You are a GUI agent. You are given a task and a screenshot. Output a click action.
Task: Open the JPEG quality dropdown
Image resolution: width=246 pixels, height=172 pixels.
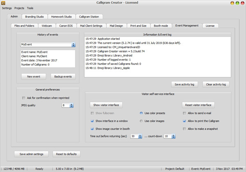point(71,105)
